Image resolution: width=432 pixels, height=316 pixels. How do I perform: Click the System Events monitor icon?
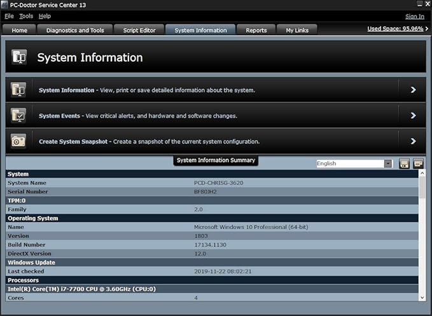tap(18, 116)
